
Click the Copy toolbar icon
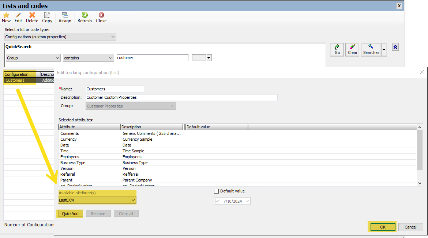coord(47,15)
